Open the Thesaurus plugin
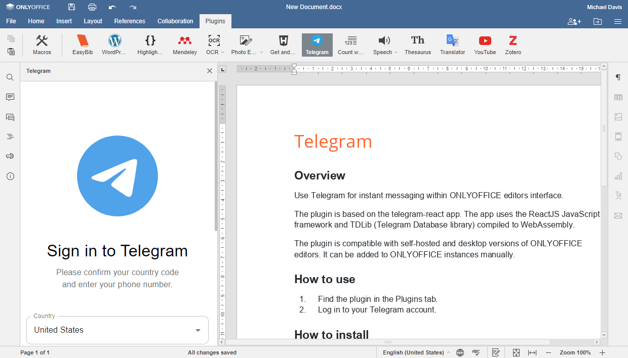This screenshot has width=628, height=358. (x=418, y=45)
